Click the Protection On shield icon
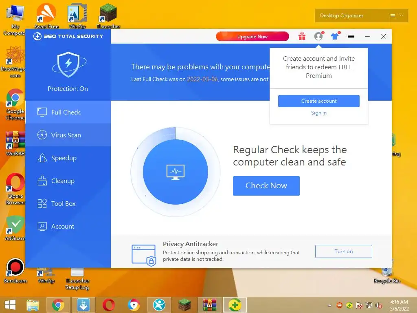This screenshot has width=417, height=313. (x=68, y=65)
